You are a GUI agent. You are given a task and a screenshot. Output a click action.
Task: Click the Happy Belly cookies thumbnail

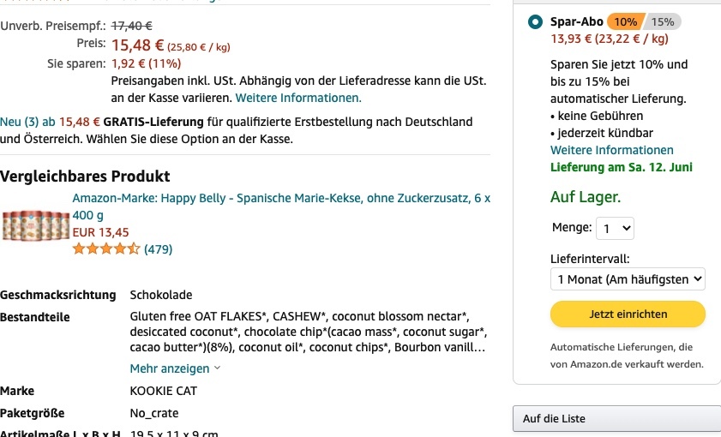pyautogui.click(x=35, y=225)
